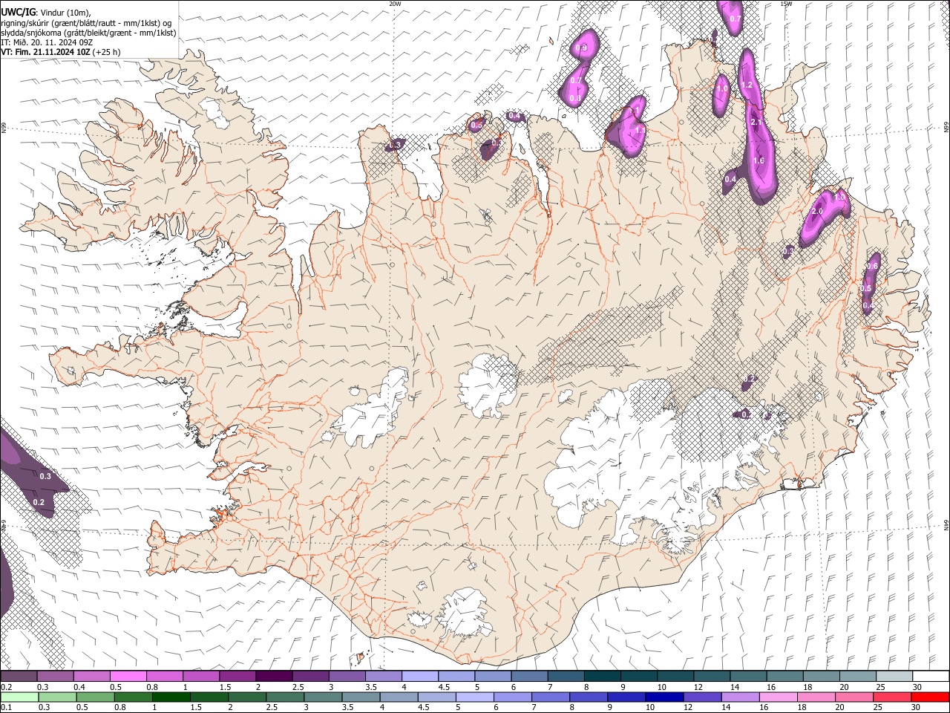Viewport: 950px width, 713px height.
Task: Select the bright pink legend swatch labeled 0.5
Action: point(128,677)
